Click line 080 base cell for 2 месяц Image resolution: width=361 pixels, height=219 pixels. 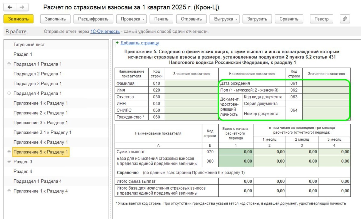point(302,161)
